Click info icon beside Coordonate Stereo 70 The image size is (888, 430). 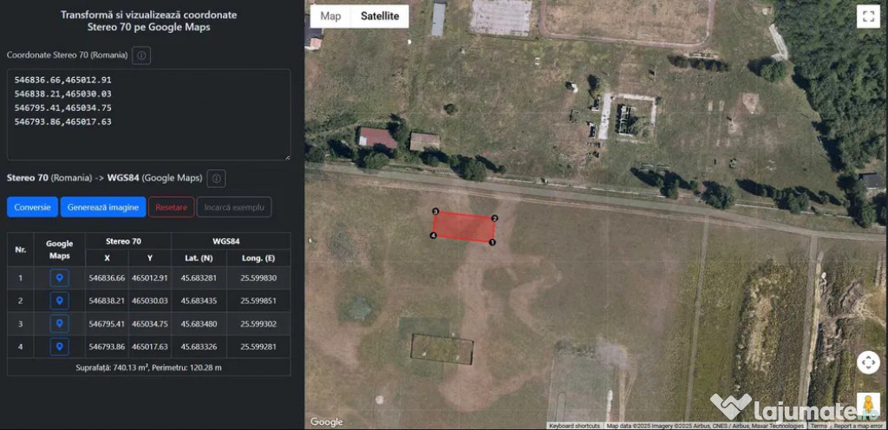click(x=141, y=55)
